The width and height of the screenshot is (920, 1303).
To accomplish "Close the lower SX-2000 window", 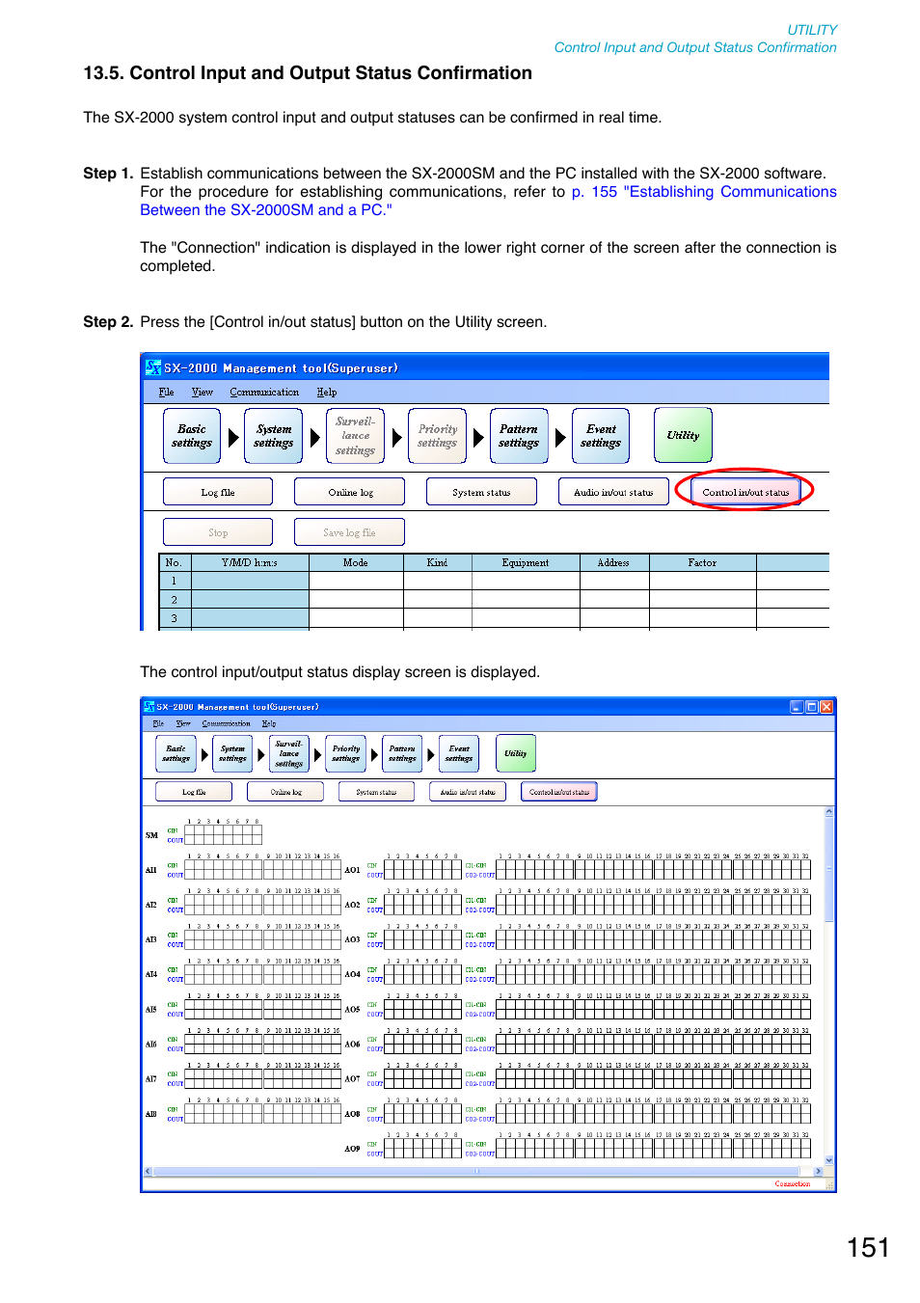I will 826,707.
